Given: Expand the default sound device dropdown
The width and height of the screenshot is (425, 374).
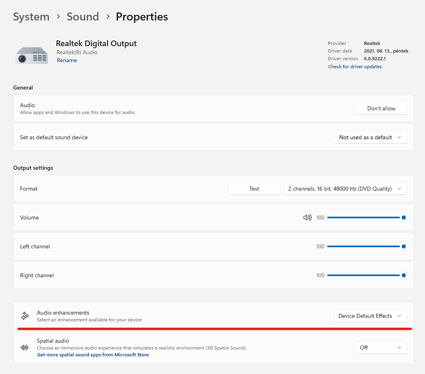Looking at the screenshot, I should pyautogui.click(x=370, y=137).
